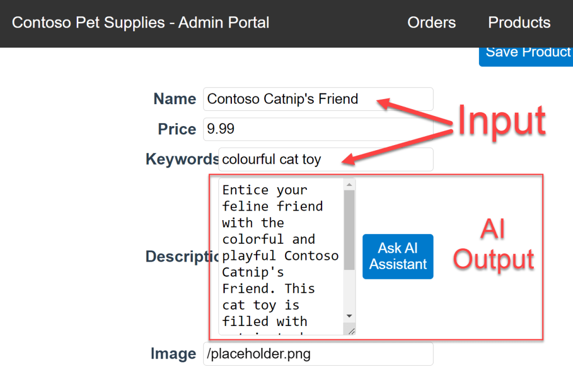Click the description textarea resize grip

tap(351, 331)
